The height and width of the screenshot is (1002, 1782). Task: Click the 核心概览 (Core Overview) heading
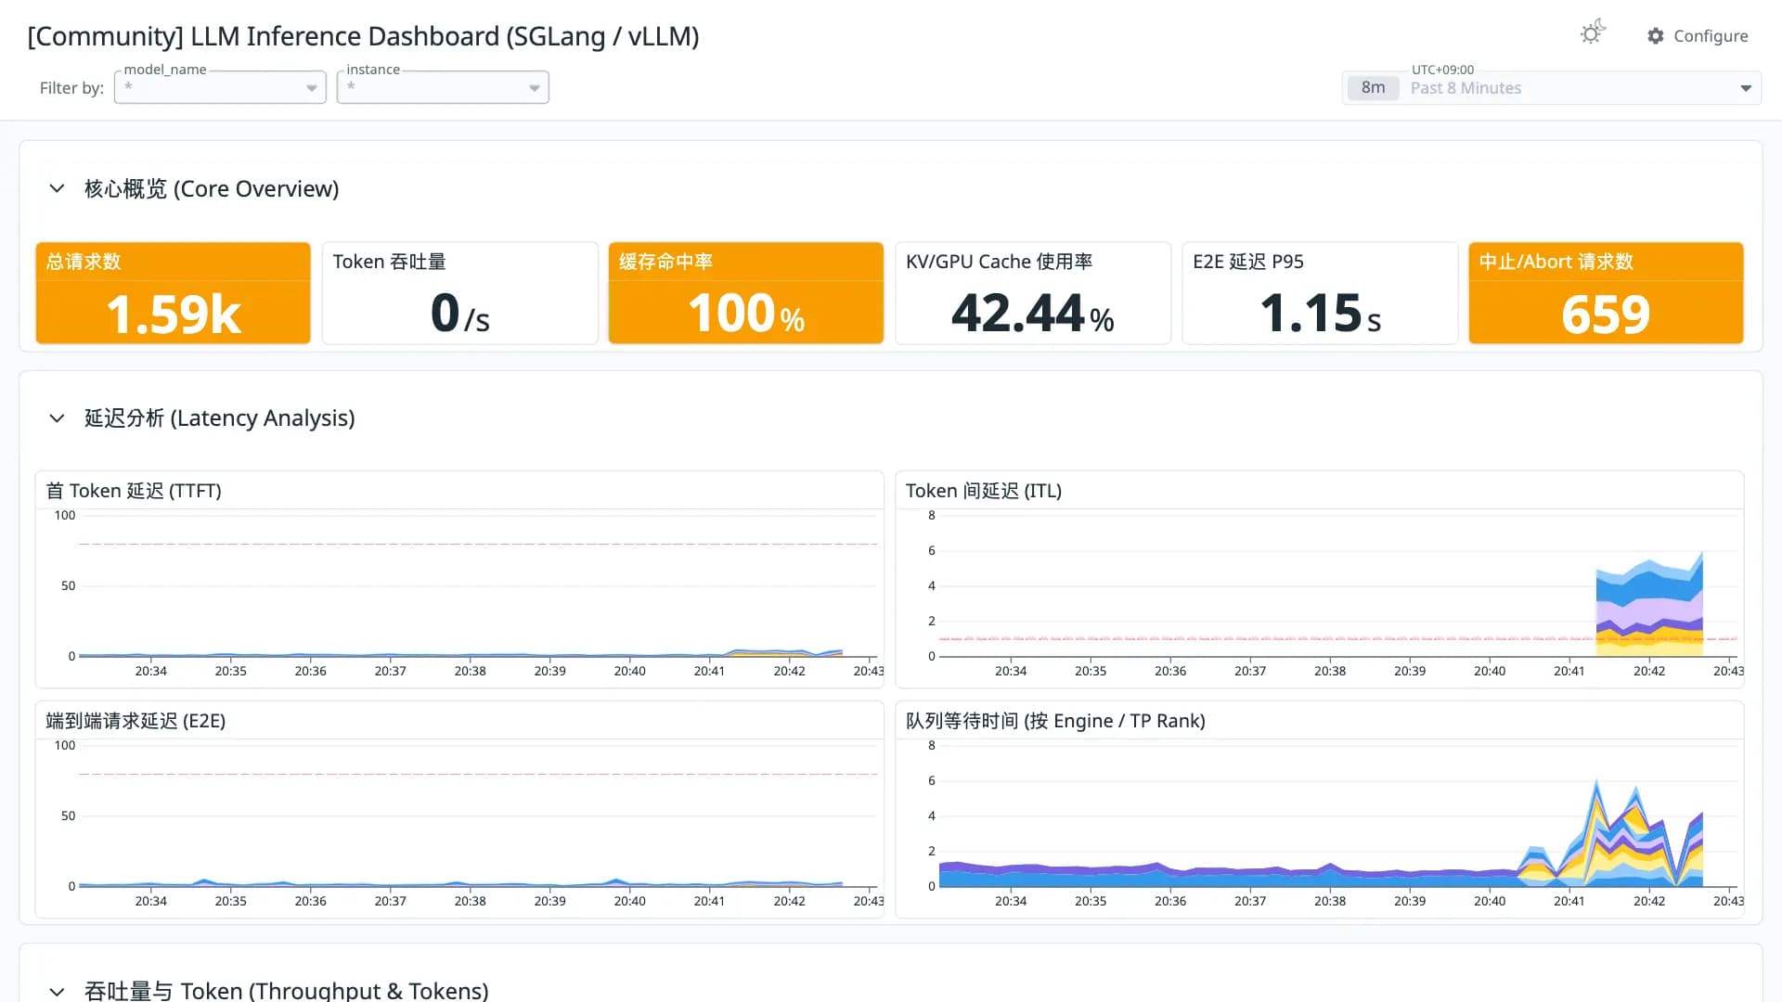click(212, 188)
